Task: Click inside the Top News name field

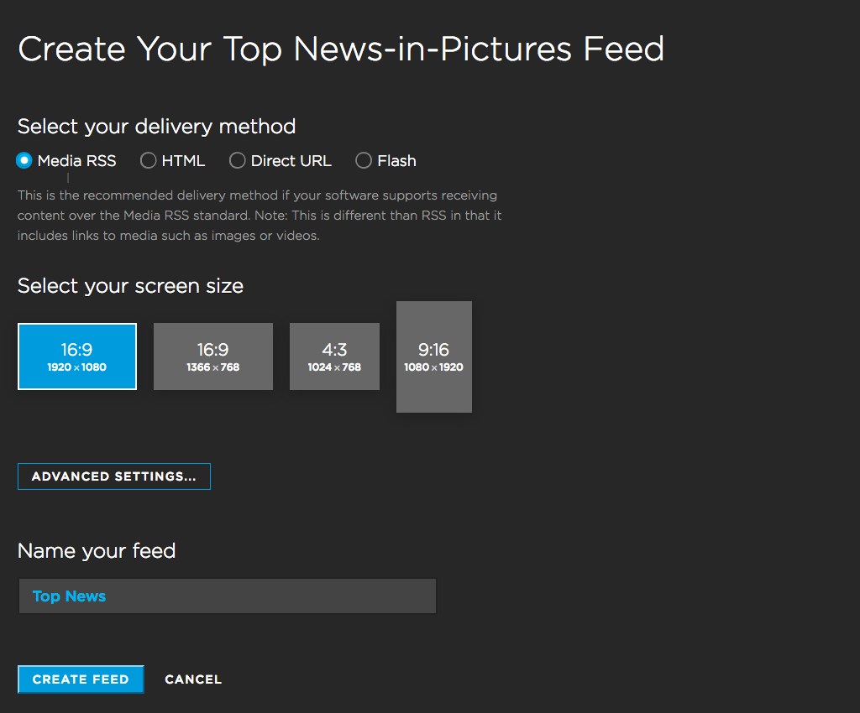Action: (227, 596)
